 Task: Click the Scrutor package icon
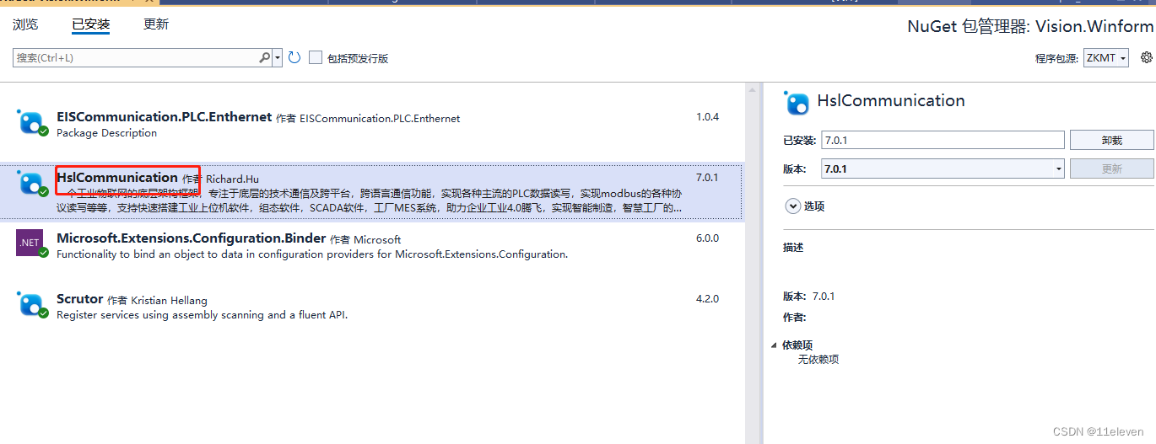31,304
